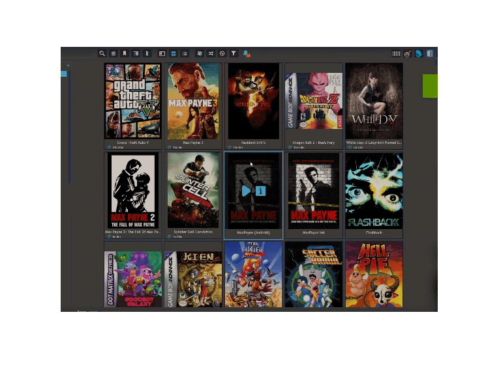Viewport: 501px width, 375px height.
Task: Click the playtime icon under Splinter Cell Conviction
Action: [x=170, y=236]
